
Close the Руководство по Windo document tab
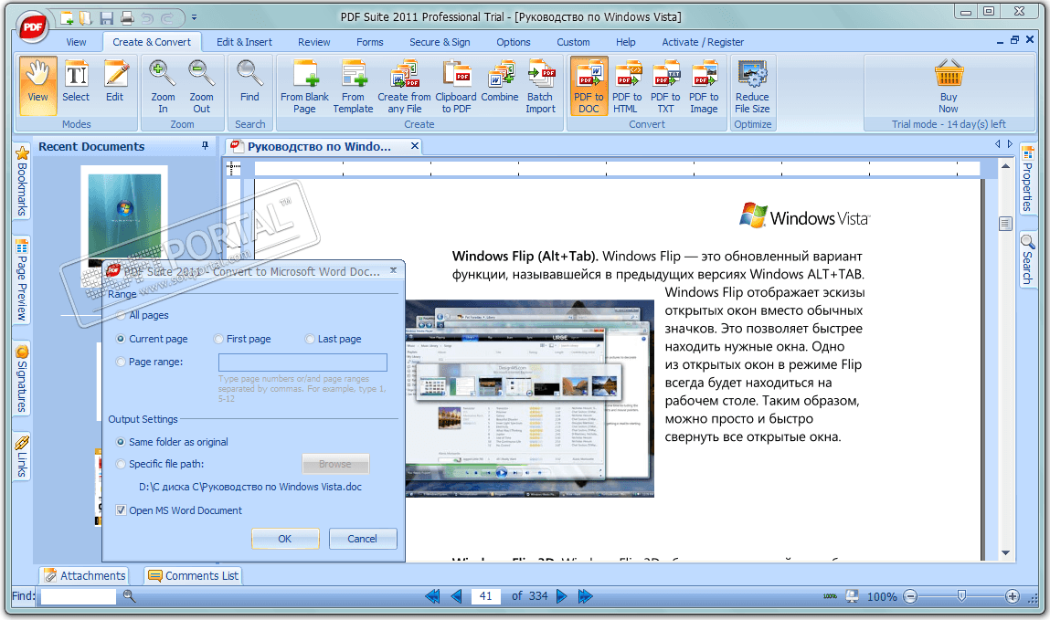pyautogui.click(x=415, y=145)
